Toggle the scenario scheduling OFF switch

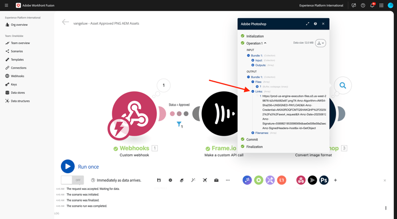coord(73,180)
